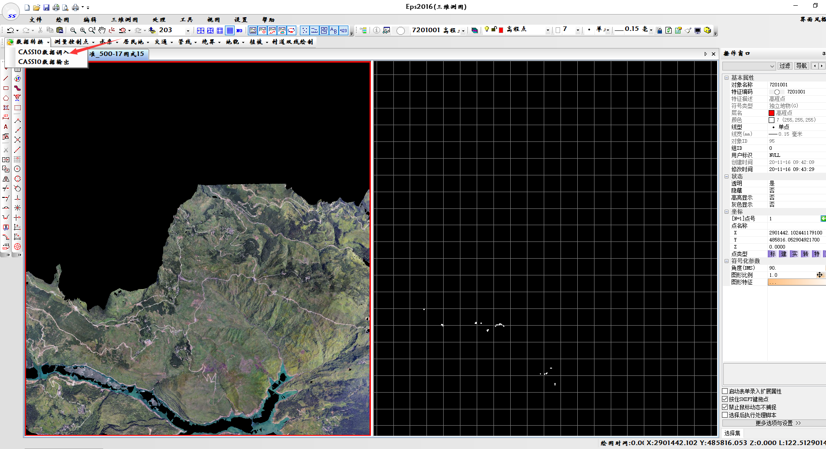This screenshot has height=449, width=826.
Task: Choose 'CASS10数据输出' menu entry
Action: [44, 62]
